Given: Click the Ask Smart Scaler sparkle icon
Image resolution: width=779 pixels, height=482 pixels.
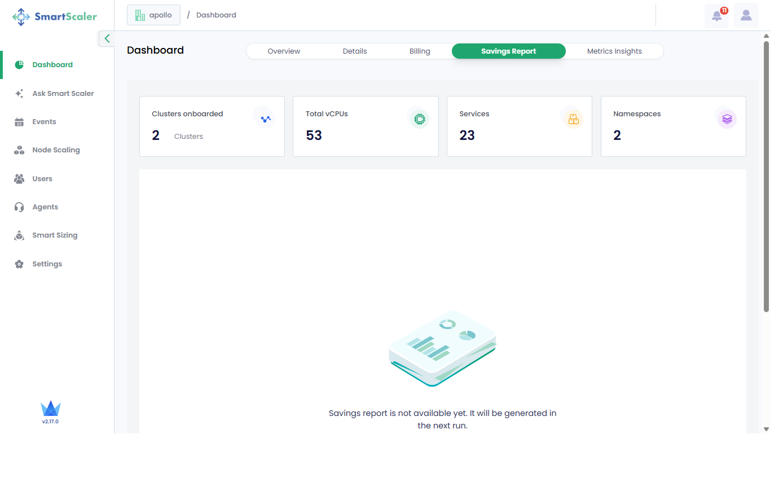Looking at the screenshot, I should point(19,94).
